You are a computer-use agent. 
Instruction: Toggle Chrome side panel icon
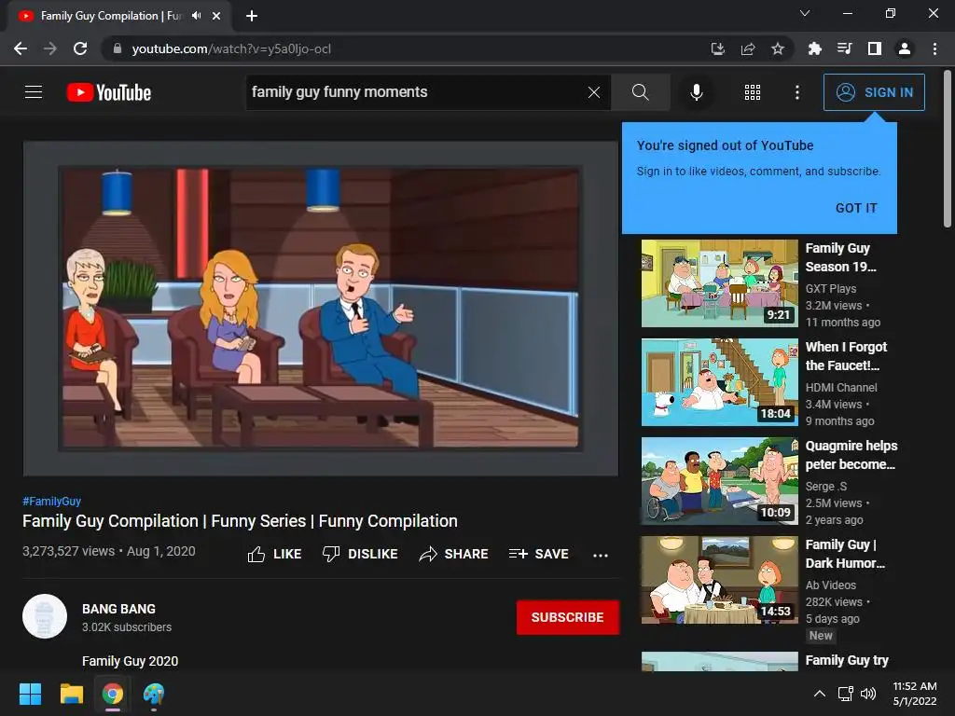tap(875, 48)
